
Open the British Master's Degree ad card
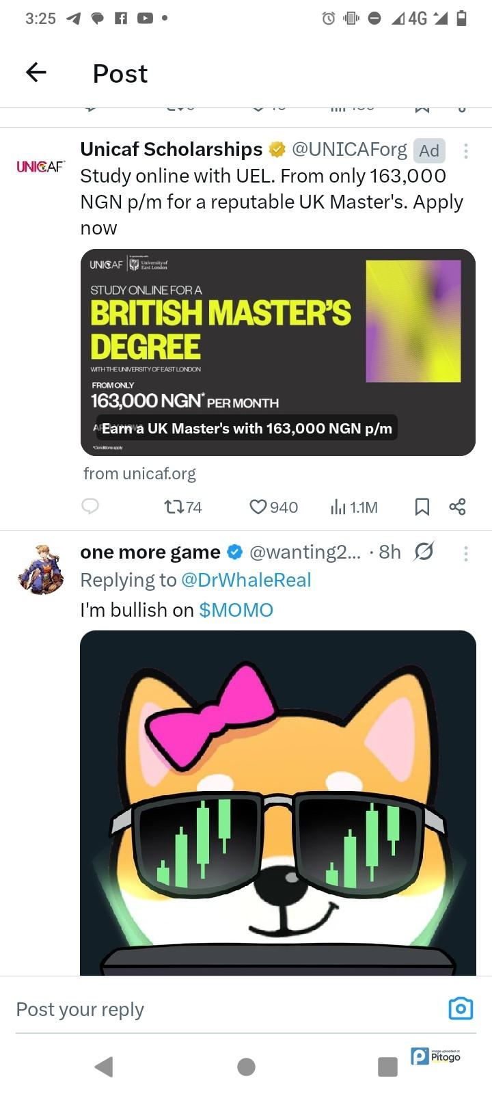click(277, 352)
